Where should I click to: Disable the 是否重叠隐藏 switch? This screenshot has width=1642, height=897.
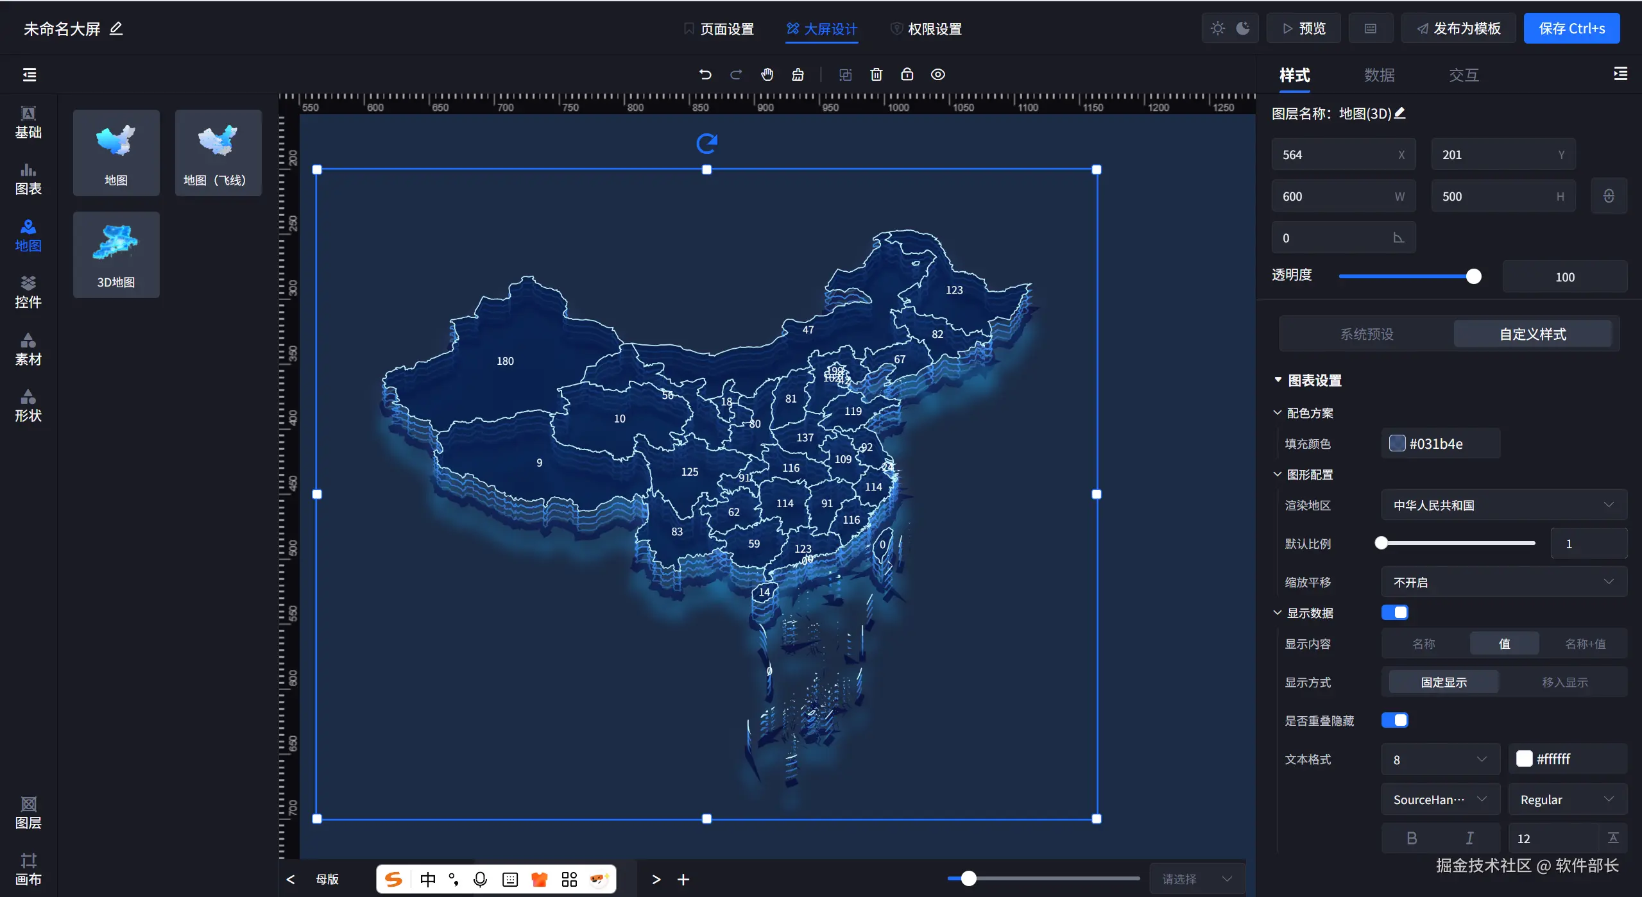(1394, 720)
